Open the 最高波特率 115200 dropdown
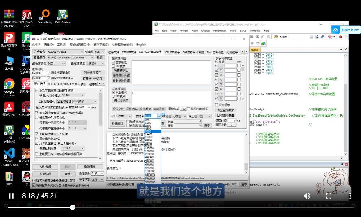The image size is (361, 217). [96, 64]
